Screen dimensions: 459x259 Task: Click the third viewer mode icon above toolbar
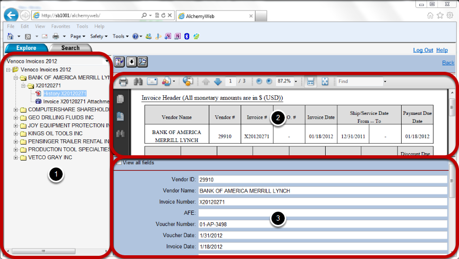(142, 62)
